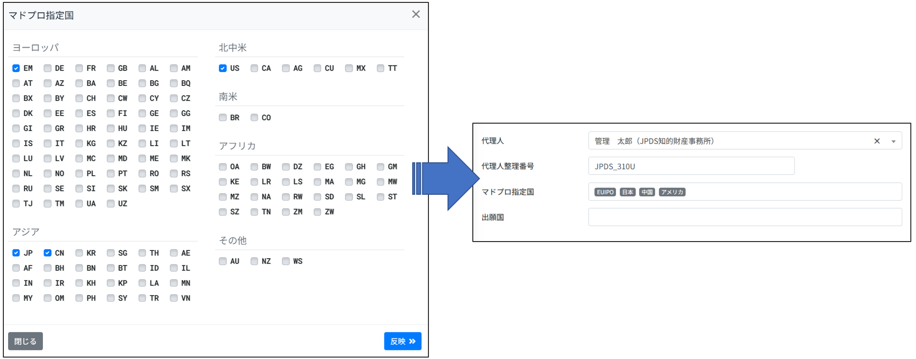Click the マドプロ指定国 field label
The width and height of the screenshot is (916, 359).
pos(508,192)
